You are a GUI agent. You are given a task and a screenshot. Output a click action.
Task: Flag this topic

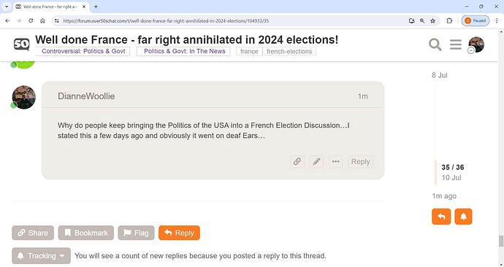click(x=136, y=233)
